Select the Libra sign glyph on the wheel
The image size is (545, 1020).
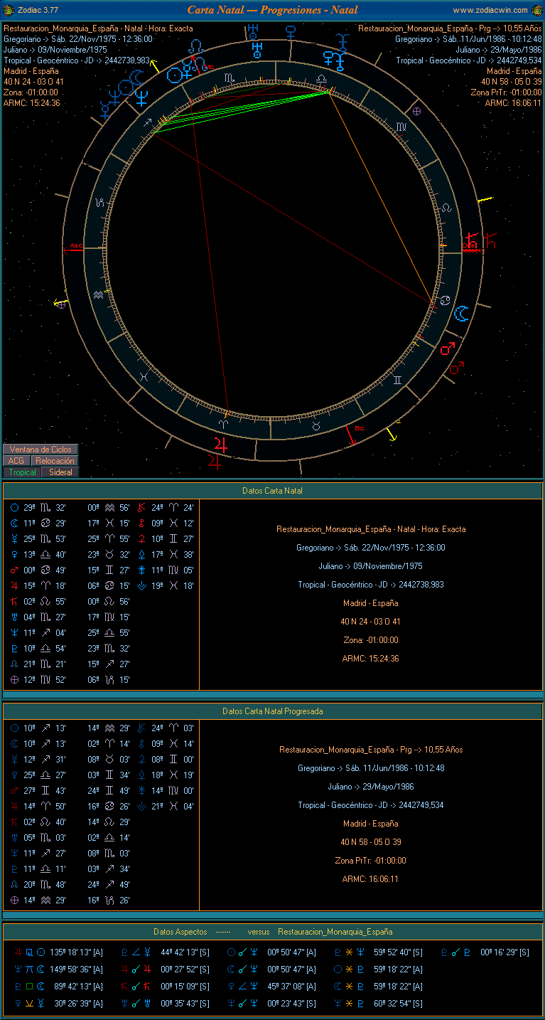coord(321,78)
